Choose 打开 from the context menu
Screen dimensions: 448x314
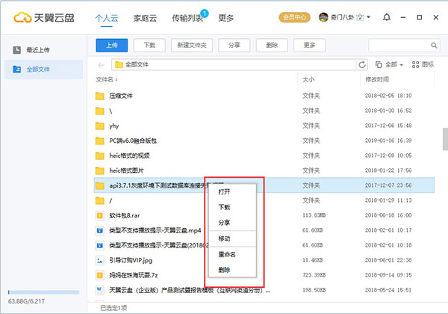[225, 191]
